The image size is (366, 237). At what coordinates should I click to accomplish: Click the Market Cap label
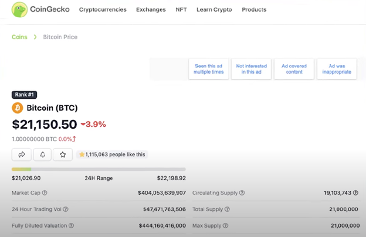click(26, 193)
